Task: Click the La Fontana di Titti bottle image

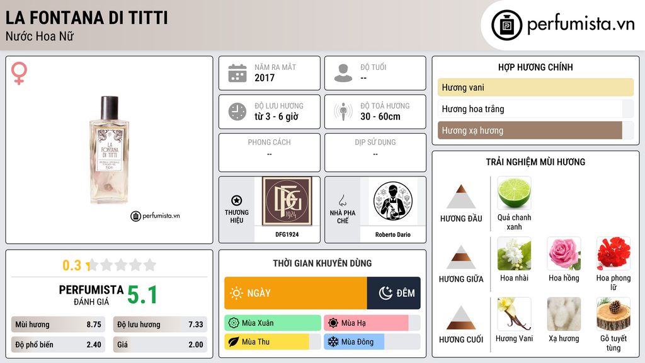Action: 109,150
